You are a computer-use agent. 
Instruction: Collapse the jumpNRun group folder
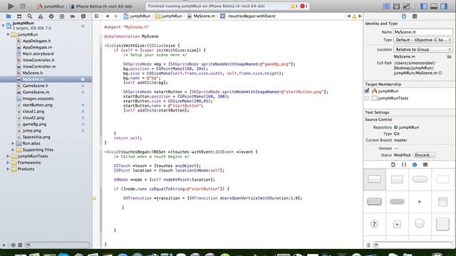pyautogui.click(x=8, y=35)
